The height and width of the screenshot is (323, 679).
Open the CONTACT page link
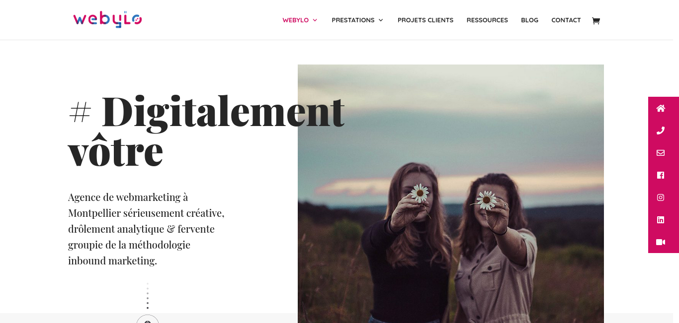[x=566, y=20]
